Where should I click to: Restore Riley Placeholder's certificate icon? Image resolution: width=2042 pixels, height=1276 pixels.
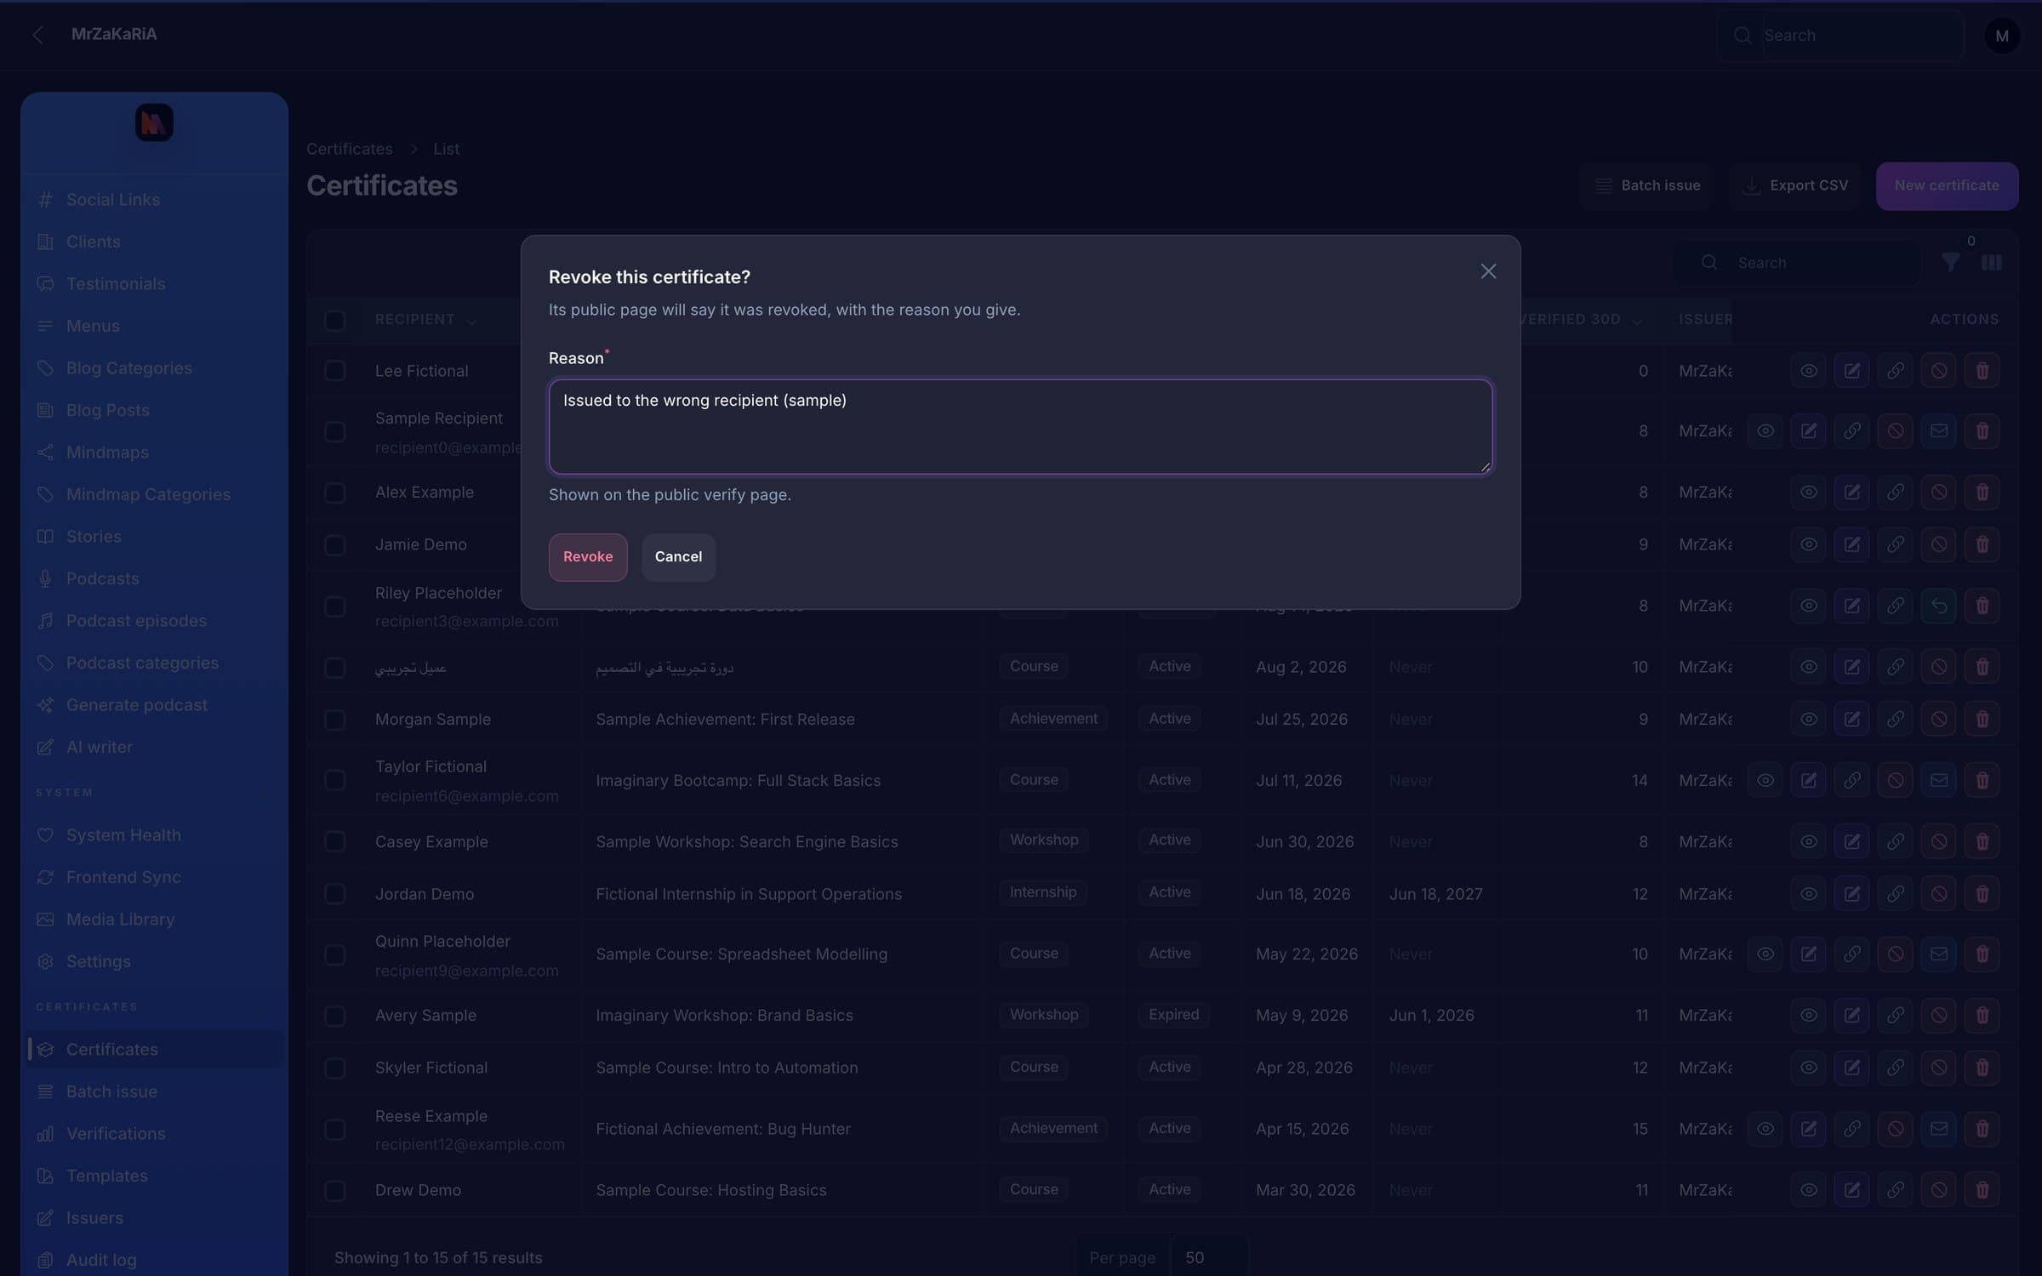[1939, 606]
